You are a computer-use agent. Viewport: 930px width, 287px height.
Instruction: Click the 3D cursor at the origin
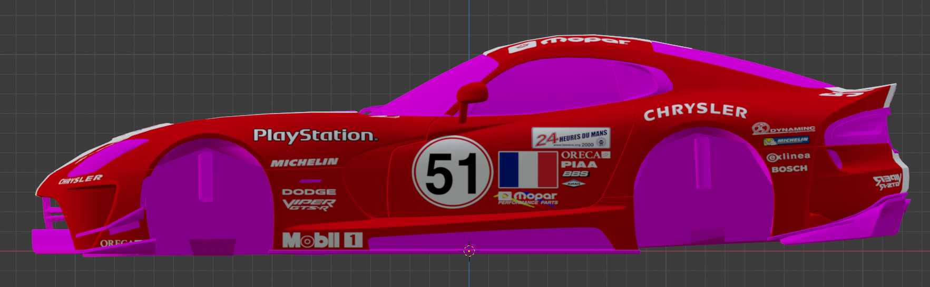[469, 251]
